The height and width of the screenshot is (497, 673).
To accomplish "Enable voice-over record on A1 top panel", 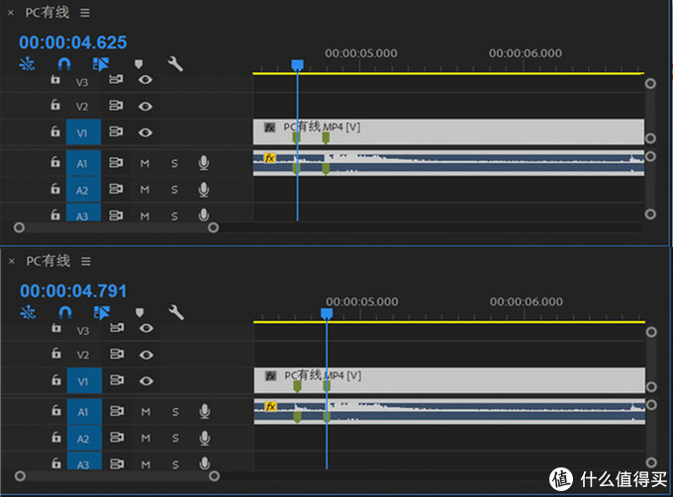I will tap(204, 163).
